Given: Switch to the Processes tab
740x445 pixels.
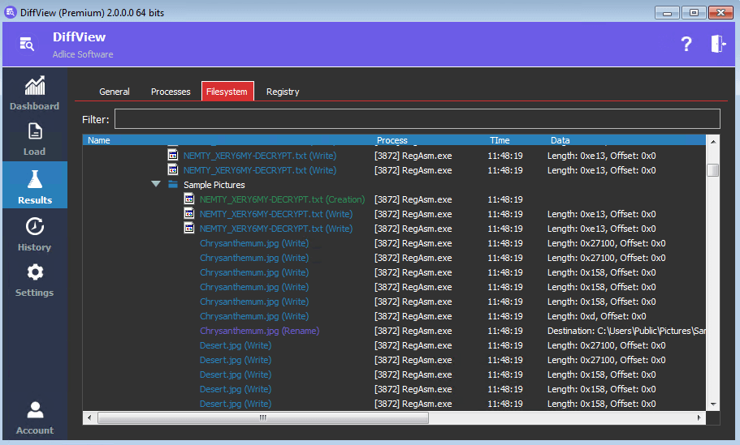Looking at the screenshot, I should coord(171,92).
